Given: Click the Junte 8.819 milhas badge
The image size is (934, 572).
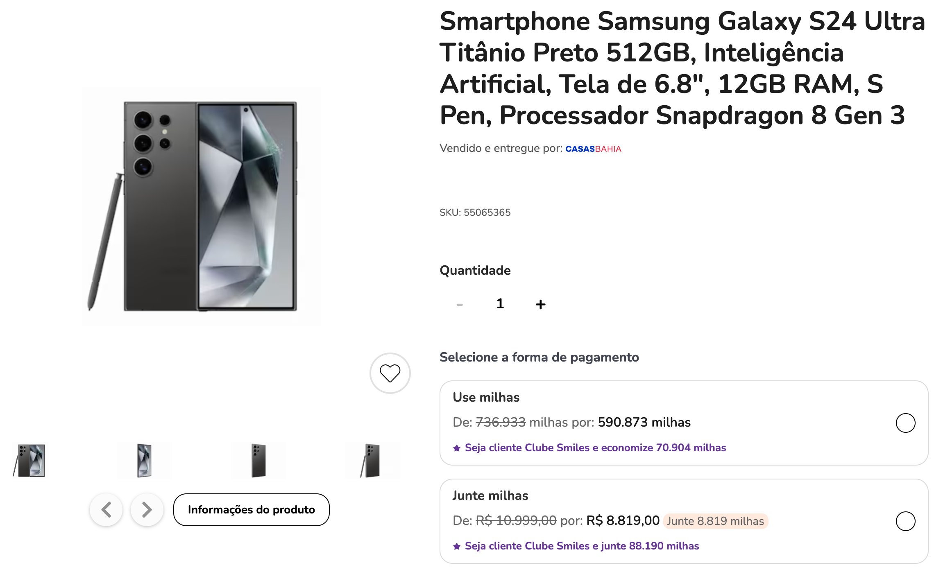Looking at the screenshot, I should [x=715, y=521].
